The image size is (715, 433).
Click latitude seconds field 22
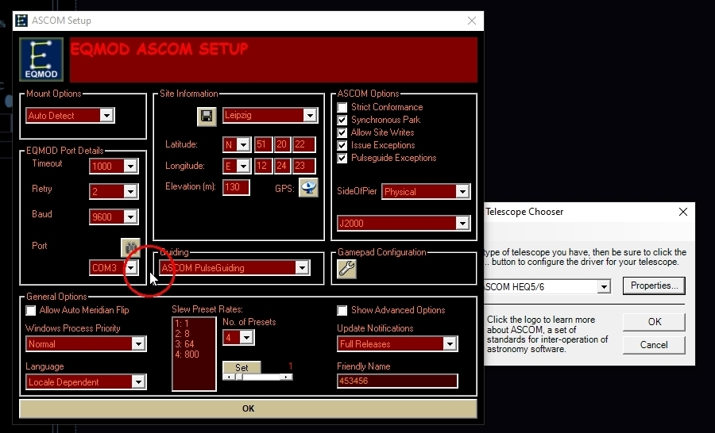click(x=303, y=145)
